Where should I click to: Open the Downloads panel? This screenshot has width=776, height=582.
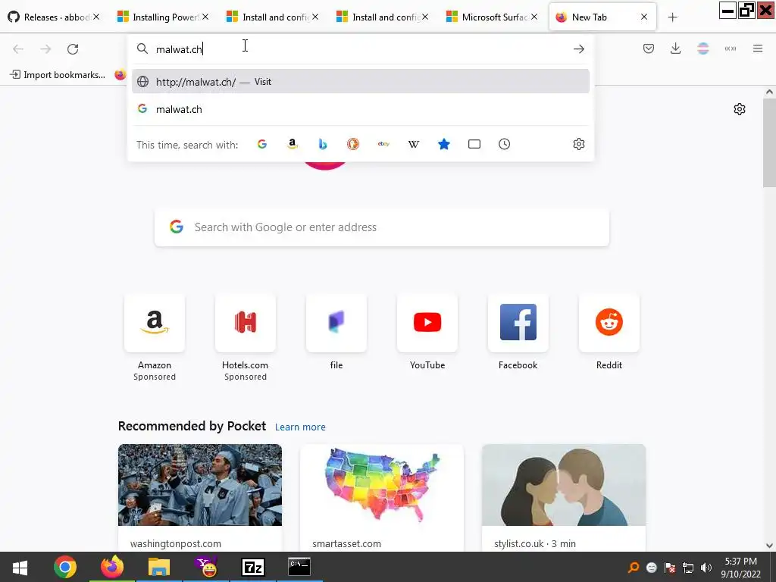[x=675, y=48]
